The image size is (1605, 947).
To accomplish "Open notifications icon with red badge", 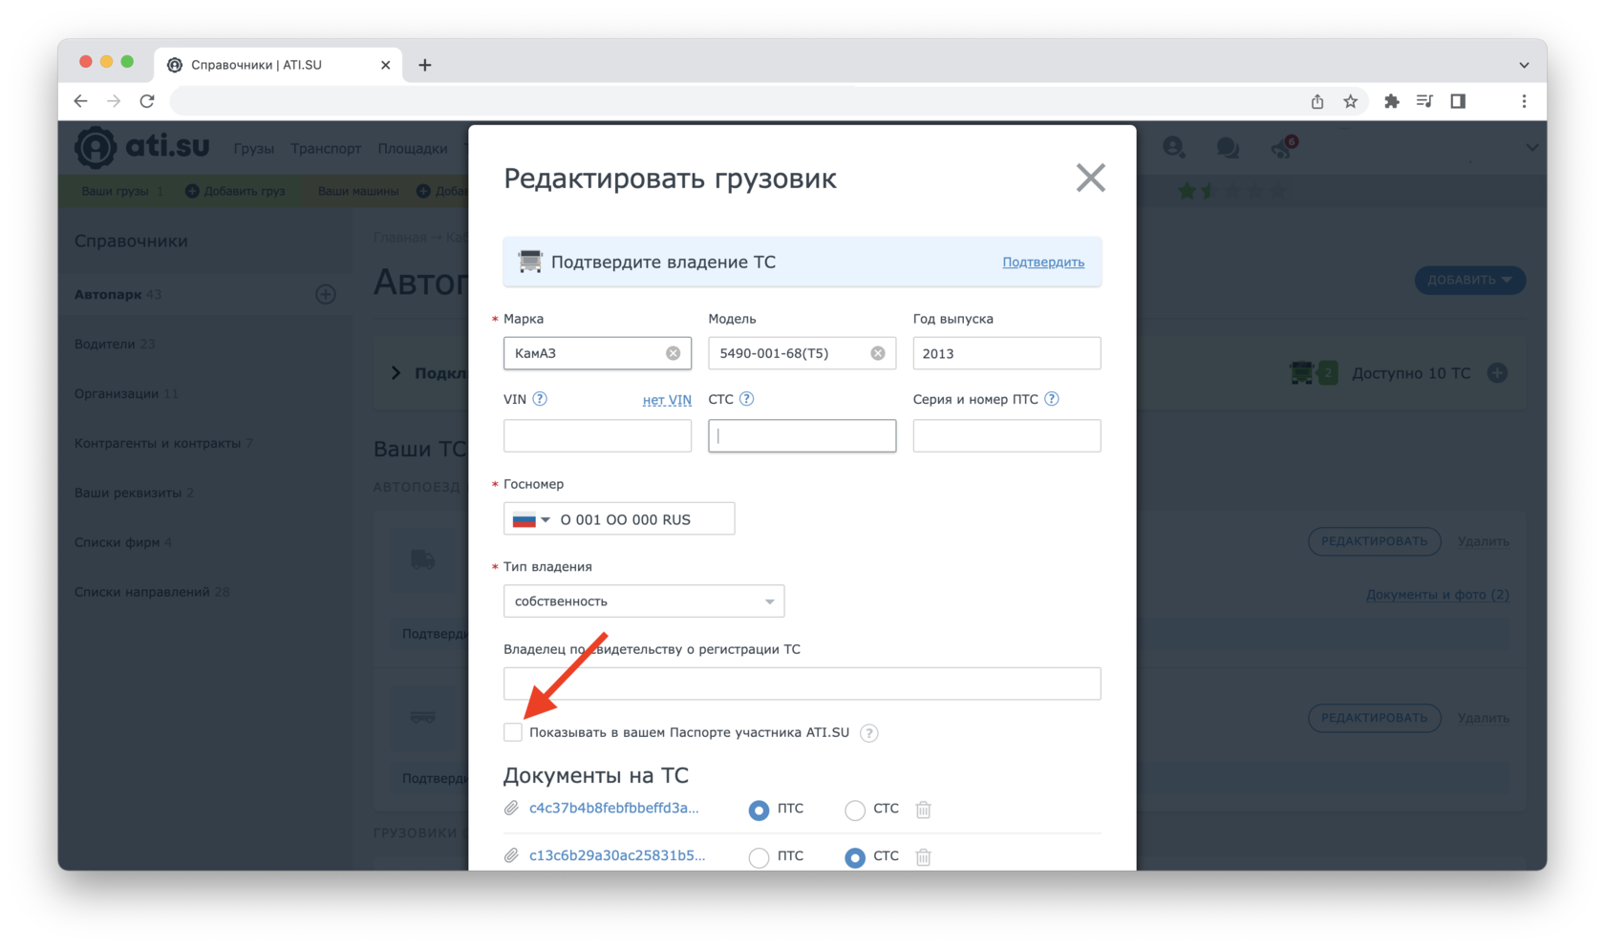I will coord(1283,147).
